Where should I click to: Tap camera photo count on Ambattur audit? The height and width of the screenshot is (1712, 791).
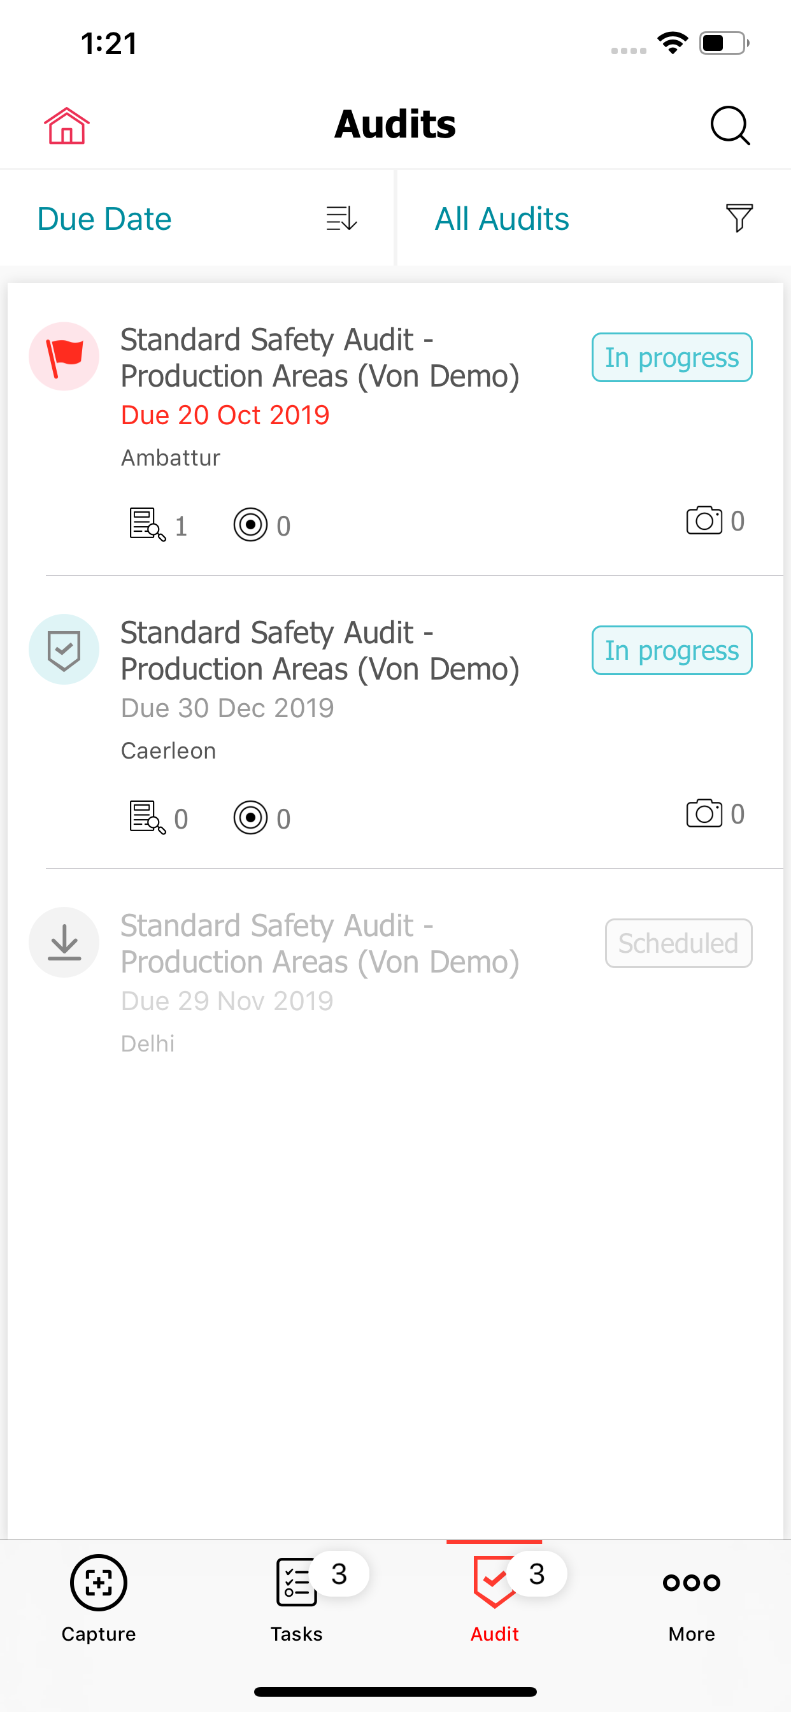click(715, 520)
